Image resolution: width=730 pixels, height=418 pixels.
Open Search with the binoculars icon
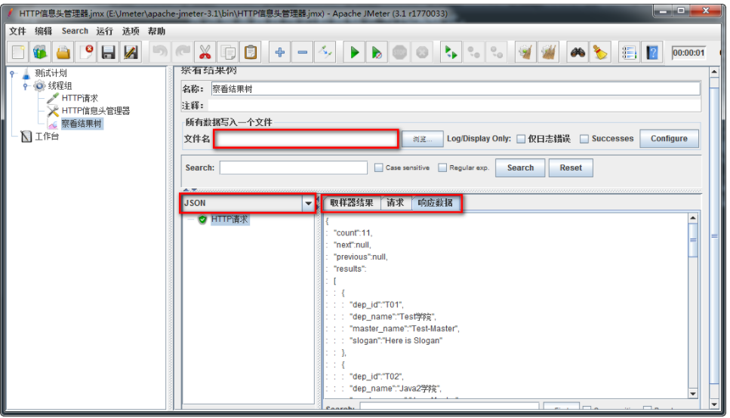tap(578, 52)
